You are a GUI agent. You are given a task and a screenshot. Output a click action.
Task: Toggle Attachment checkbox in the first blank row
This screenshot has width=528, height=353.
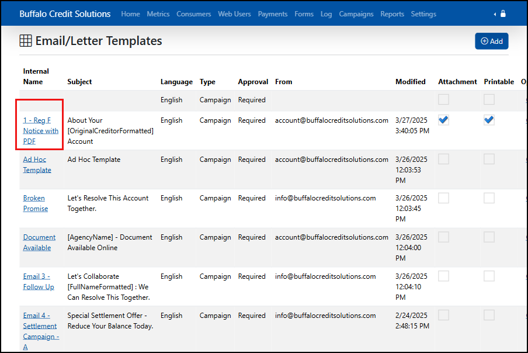[x=443, y=99]
